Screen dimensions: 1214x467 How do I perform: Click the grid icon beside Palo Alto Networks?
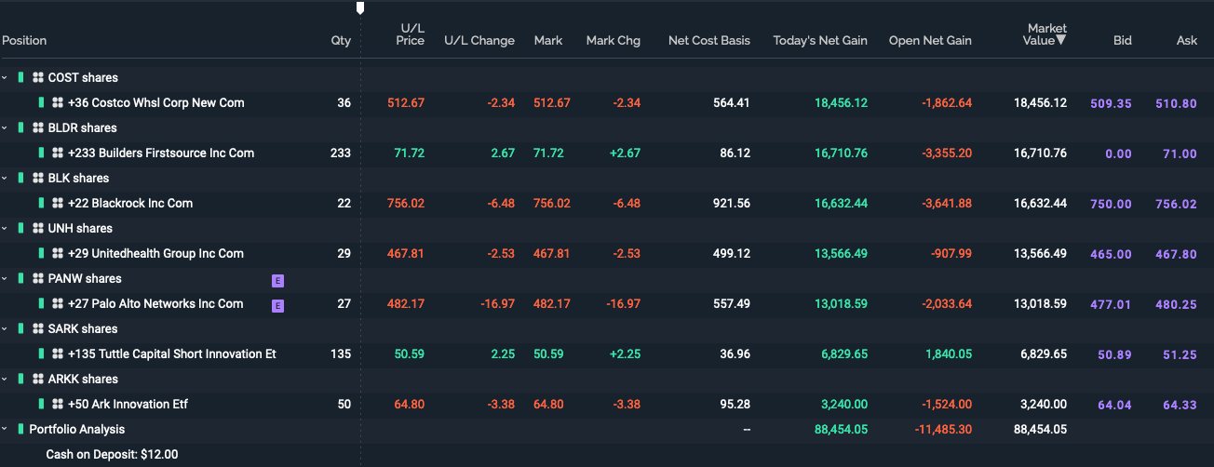coord(58,303)
